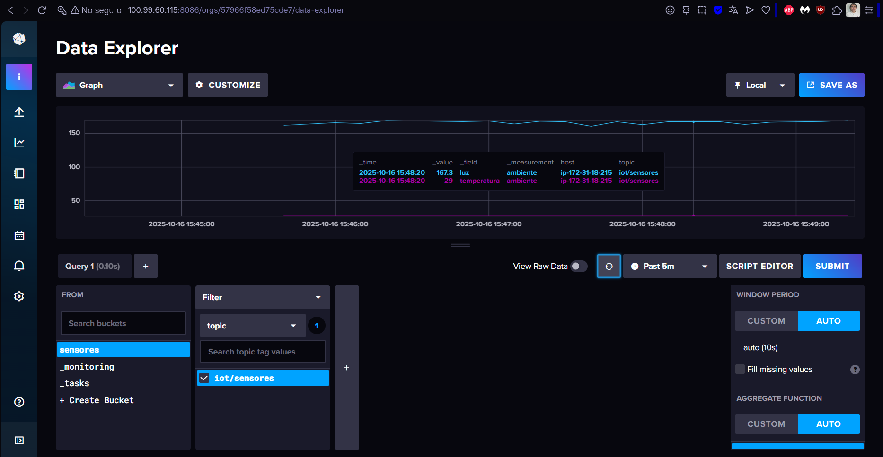Go back in browser history
This screenshot has width=883, height=457.
pyautogui.click(x=10, y=10)
